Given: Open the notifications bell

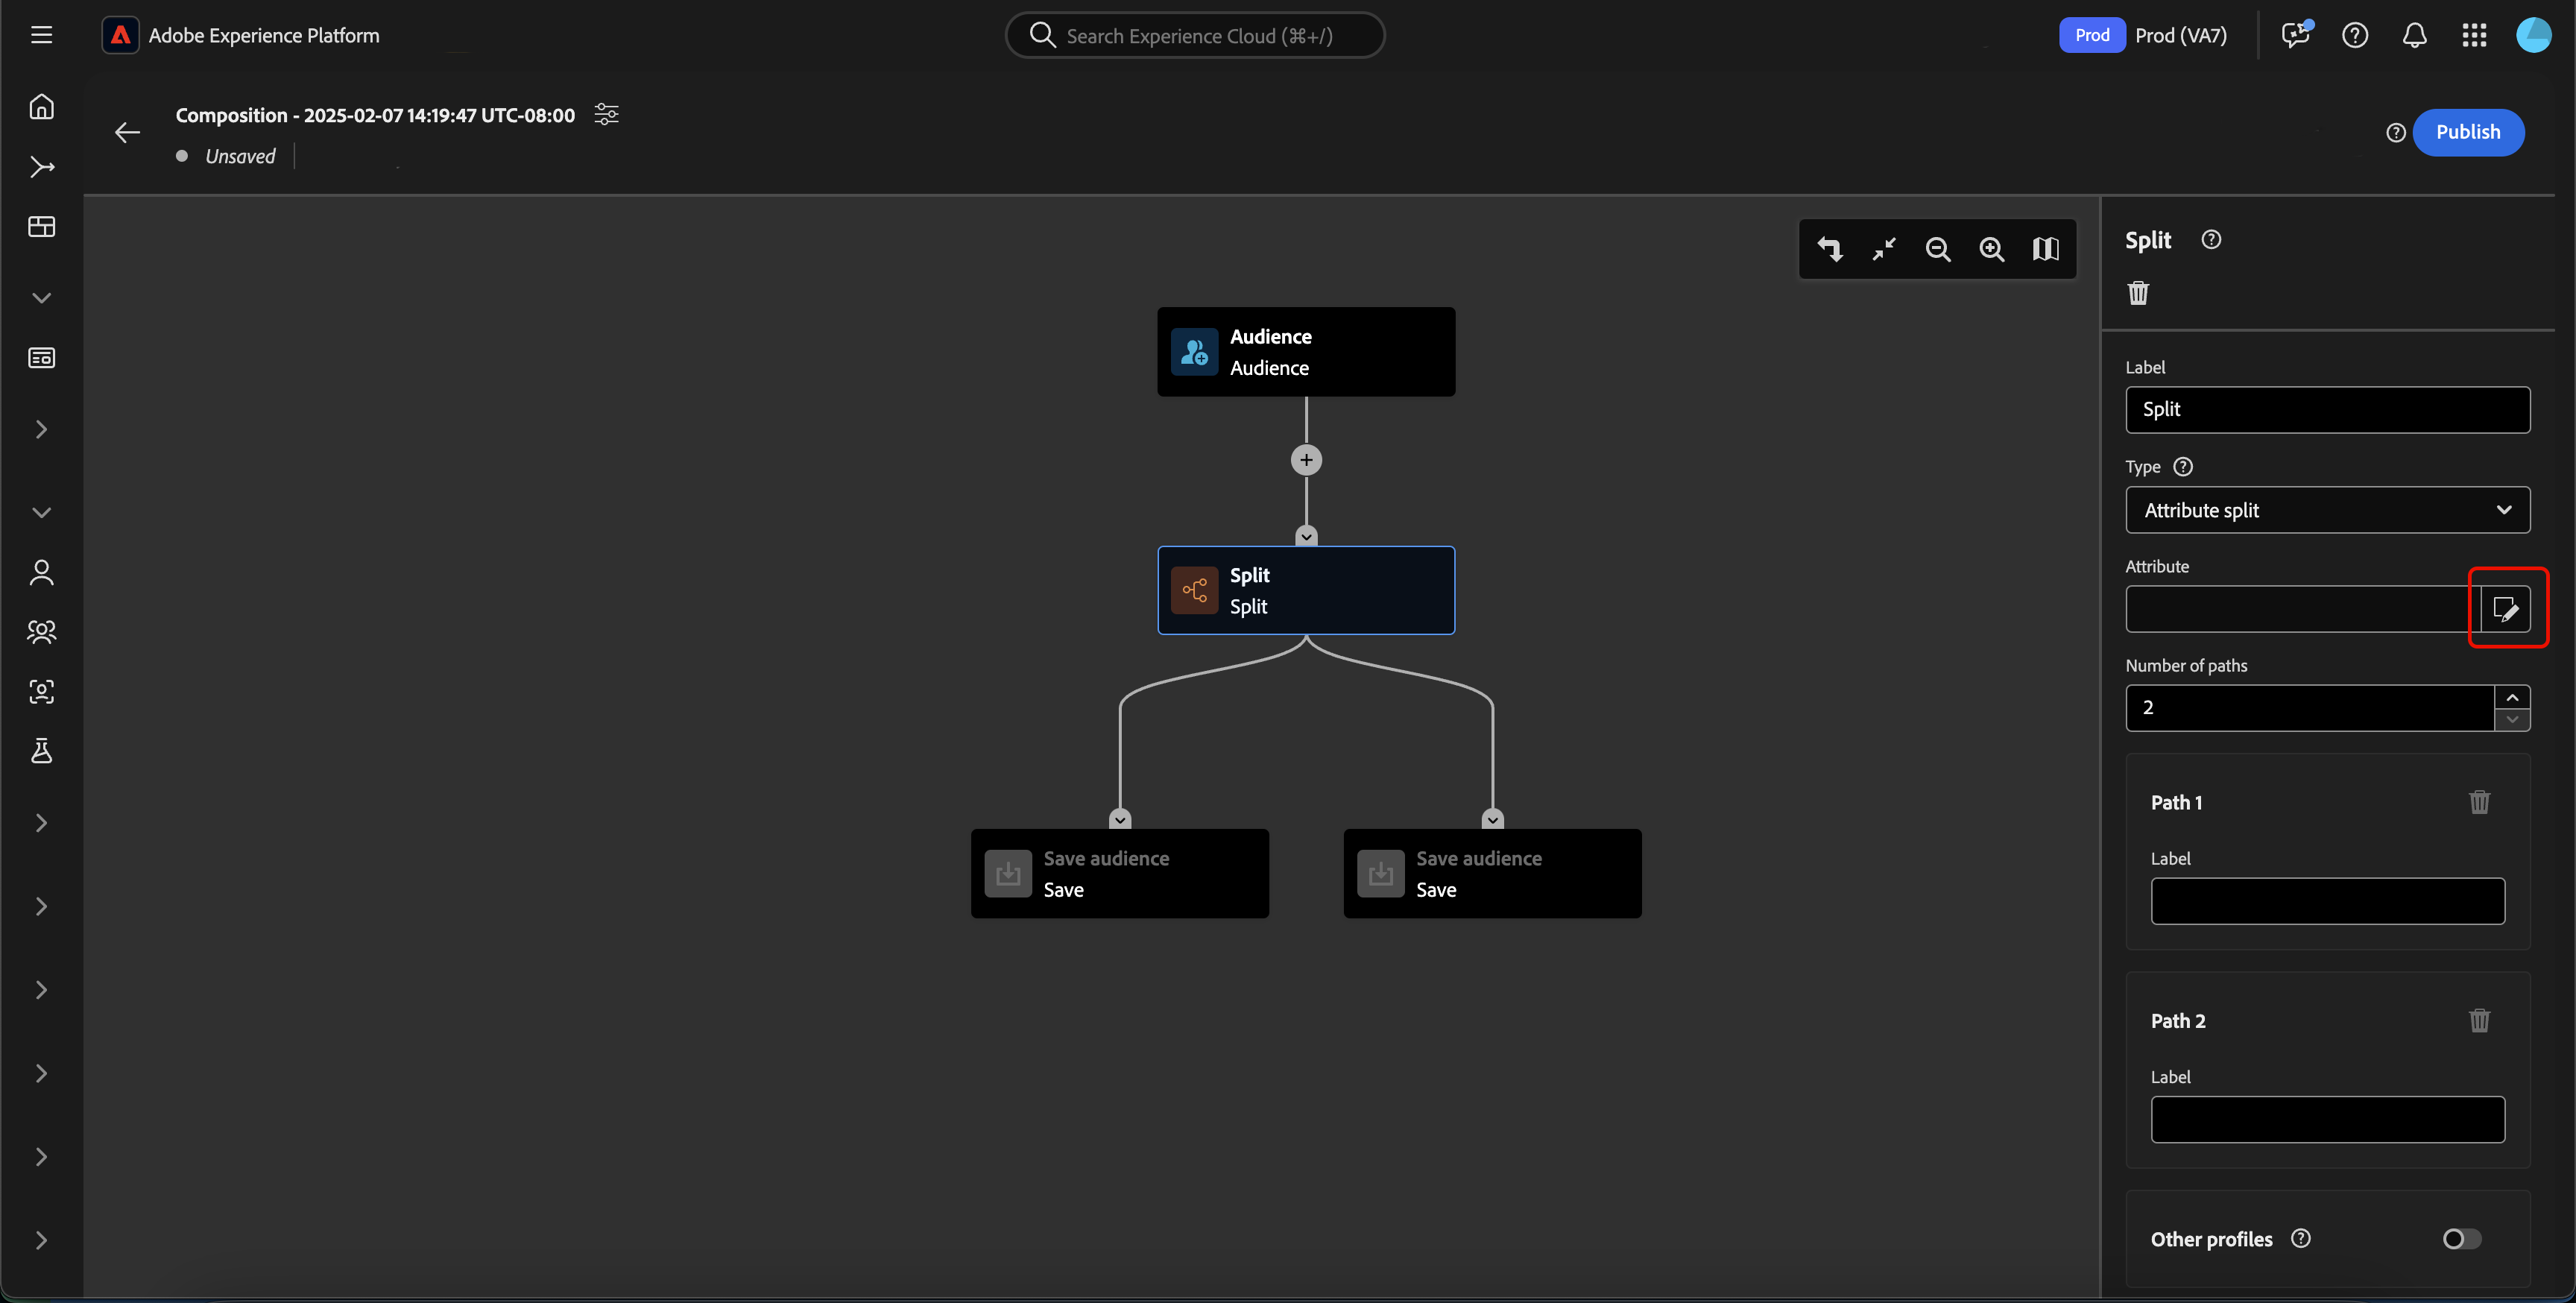Looking at the screenshot, I should click(2414, 36).
